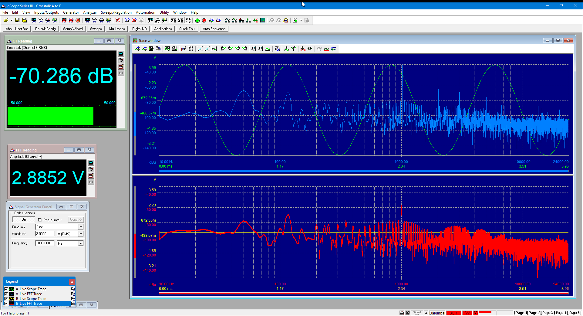The image size is (583, 316).
Task: Switch to Page 3 in status bar
Action: 548,313
